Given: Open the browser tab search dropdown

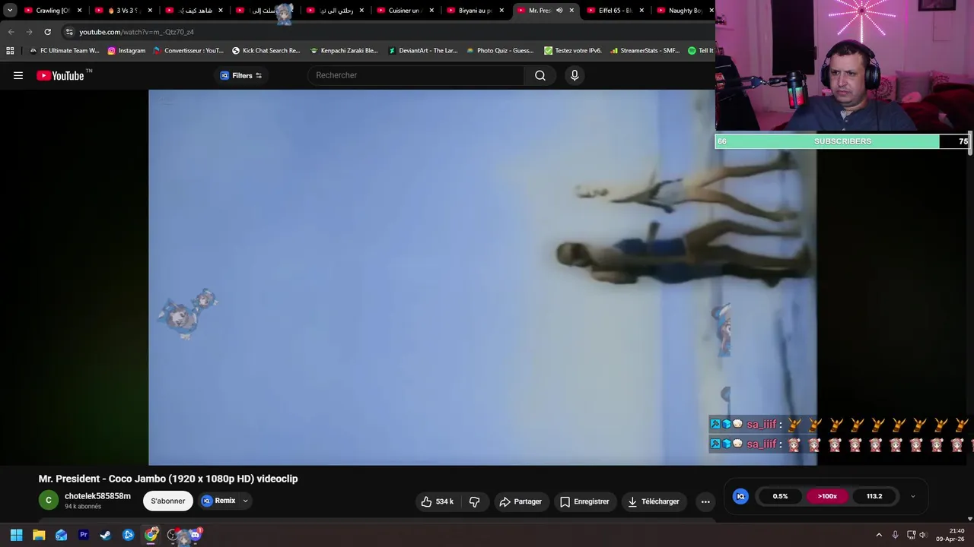Looking at the screenshot, I should 10,11.
